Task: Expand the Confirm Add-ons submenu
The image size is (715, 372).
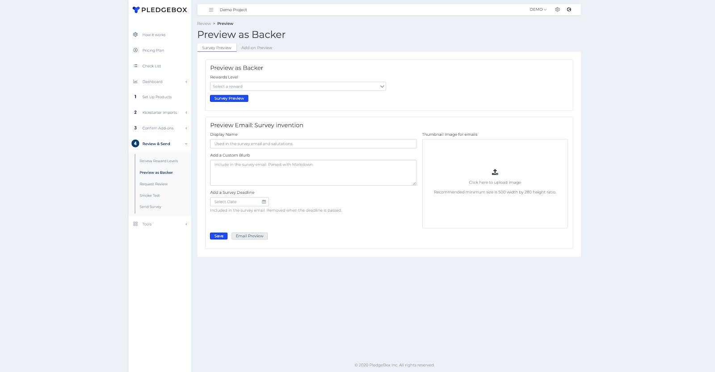Action: pyautogui.click(x=186, y=128)
